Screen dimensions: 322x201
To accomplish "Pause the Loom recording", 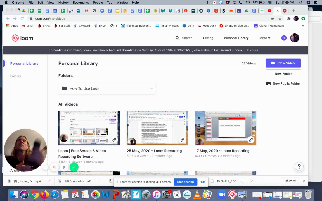I will click(x=64, y=167).
